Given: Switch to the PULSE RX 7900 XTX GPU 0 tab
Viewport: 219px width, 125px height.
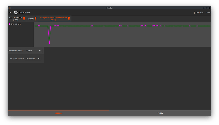Looking at the screenshot, I should [x=17, y=19].
